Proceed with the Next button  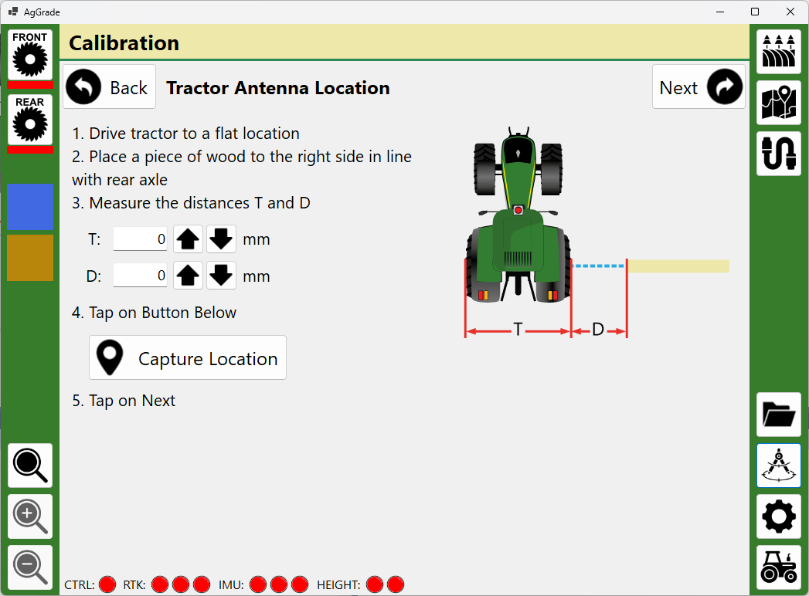pyautogui.click(x=699, y=87)
